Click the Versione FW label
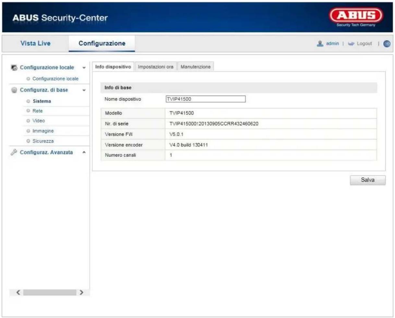This screenshot has height=318, width=395. click(x=118, y=134)
